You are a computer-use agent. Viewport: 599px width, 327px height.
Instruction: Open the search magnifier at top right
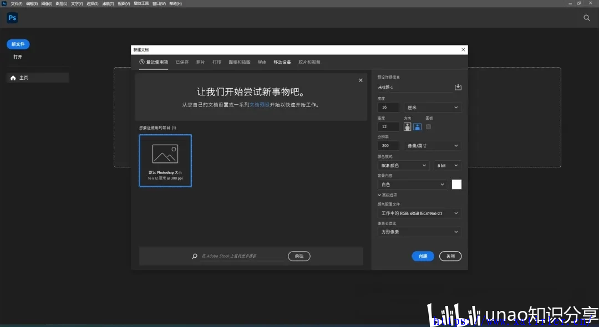point(586,18)
